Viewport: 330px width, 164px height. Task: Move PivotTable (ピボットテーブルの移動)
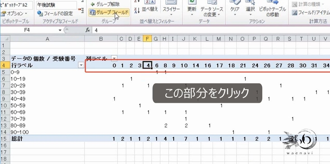click(272, 8)
